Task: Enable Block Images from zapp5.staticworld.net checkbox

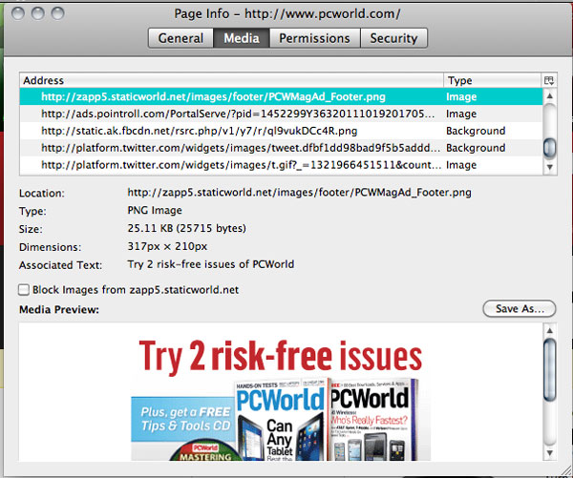Action: tap(24, 290)
